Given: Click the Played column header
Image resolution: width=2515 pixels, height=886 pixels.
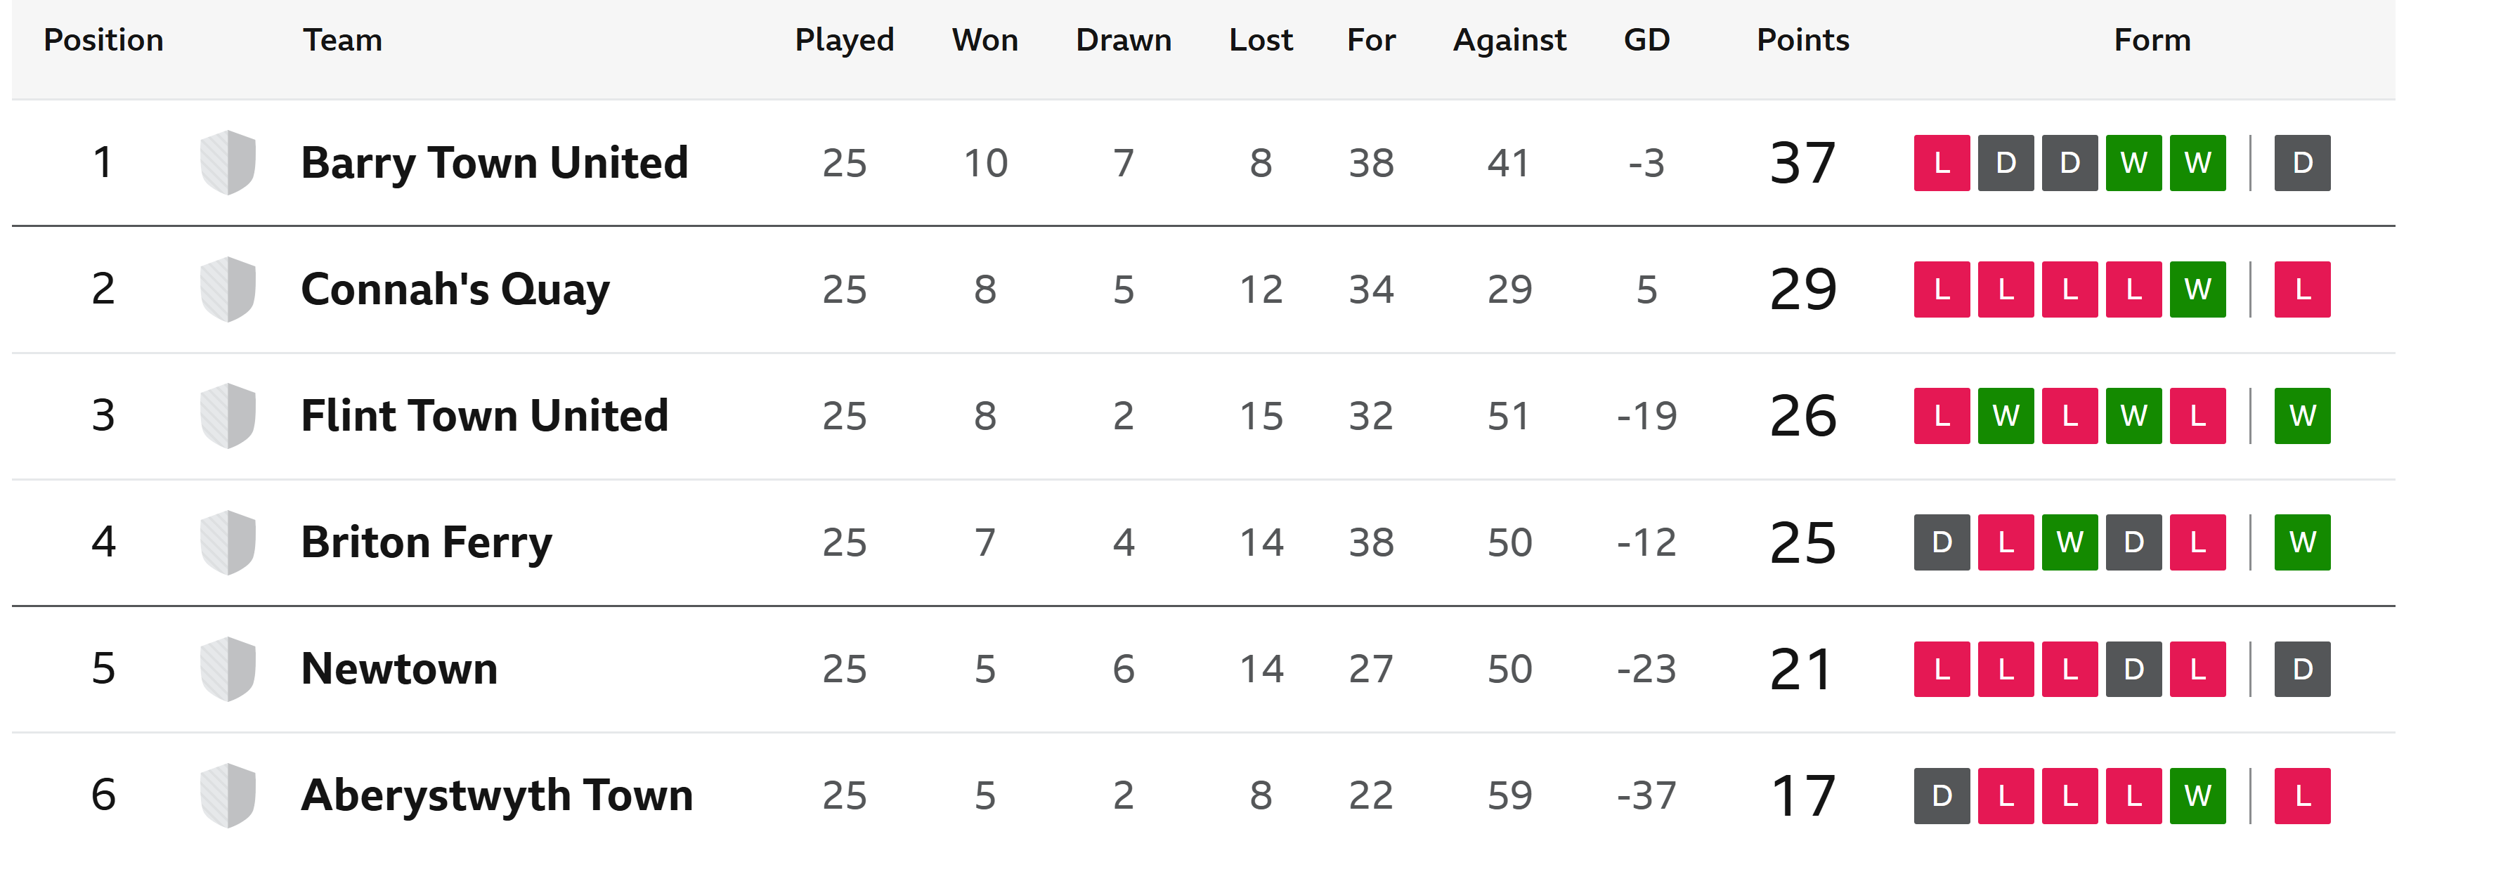Looking at the screenshot, I should (845, 40).
